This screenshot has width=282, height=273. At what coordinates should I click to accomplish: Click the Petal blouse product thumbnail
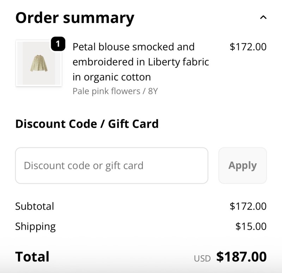39,63
